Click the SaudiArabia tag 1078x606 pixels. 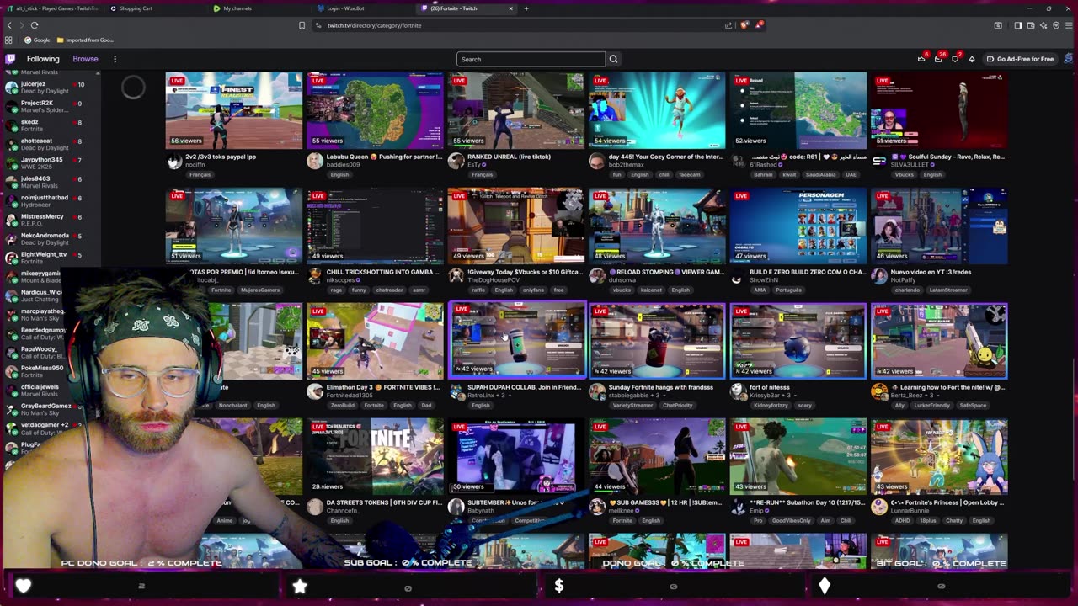[820, 175]
